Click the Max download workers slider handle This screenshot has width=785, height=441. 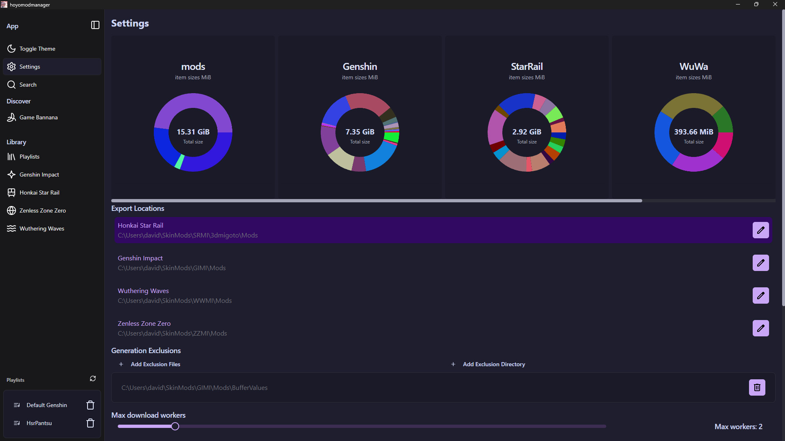[175, 426]
